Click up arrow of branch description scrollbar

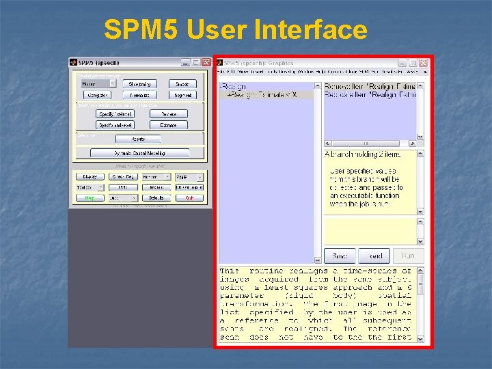tap(420, 154)
